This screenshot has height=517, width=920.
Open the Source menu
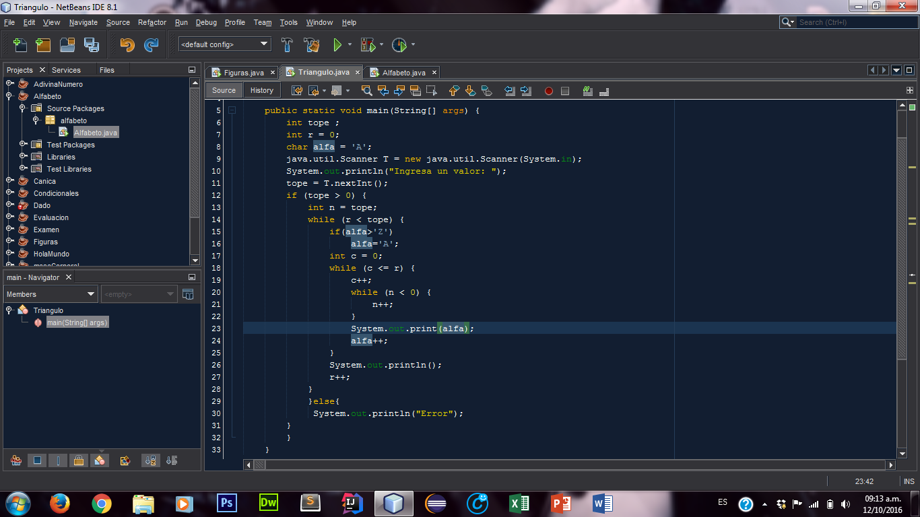tap(118, 22)
